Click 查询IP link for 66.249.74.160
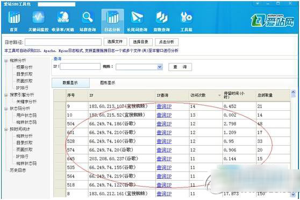Image resolution: width=300 pixels, height=200 pixels. click(164, 141)
